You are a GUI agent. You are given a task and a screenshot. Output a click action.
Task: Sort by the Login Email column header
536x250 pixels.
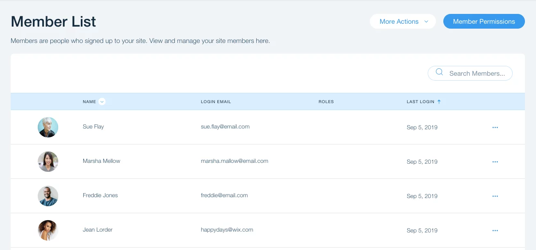[x=216, y=101]
